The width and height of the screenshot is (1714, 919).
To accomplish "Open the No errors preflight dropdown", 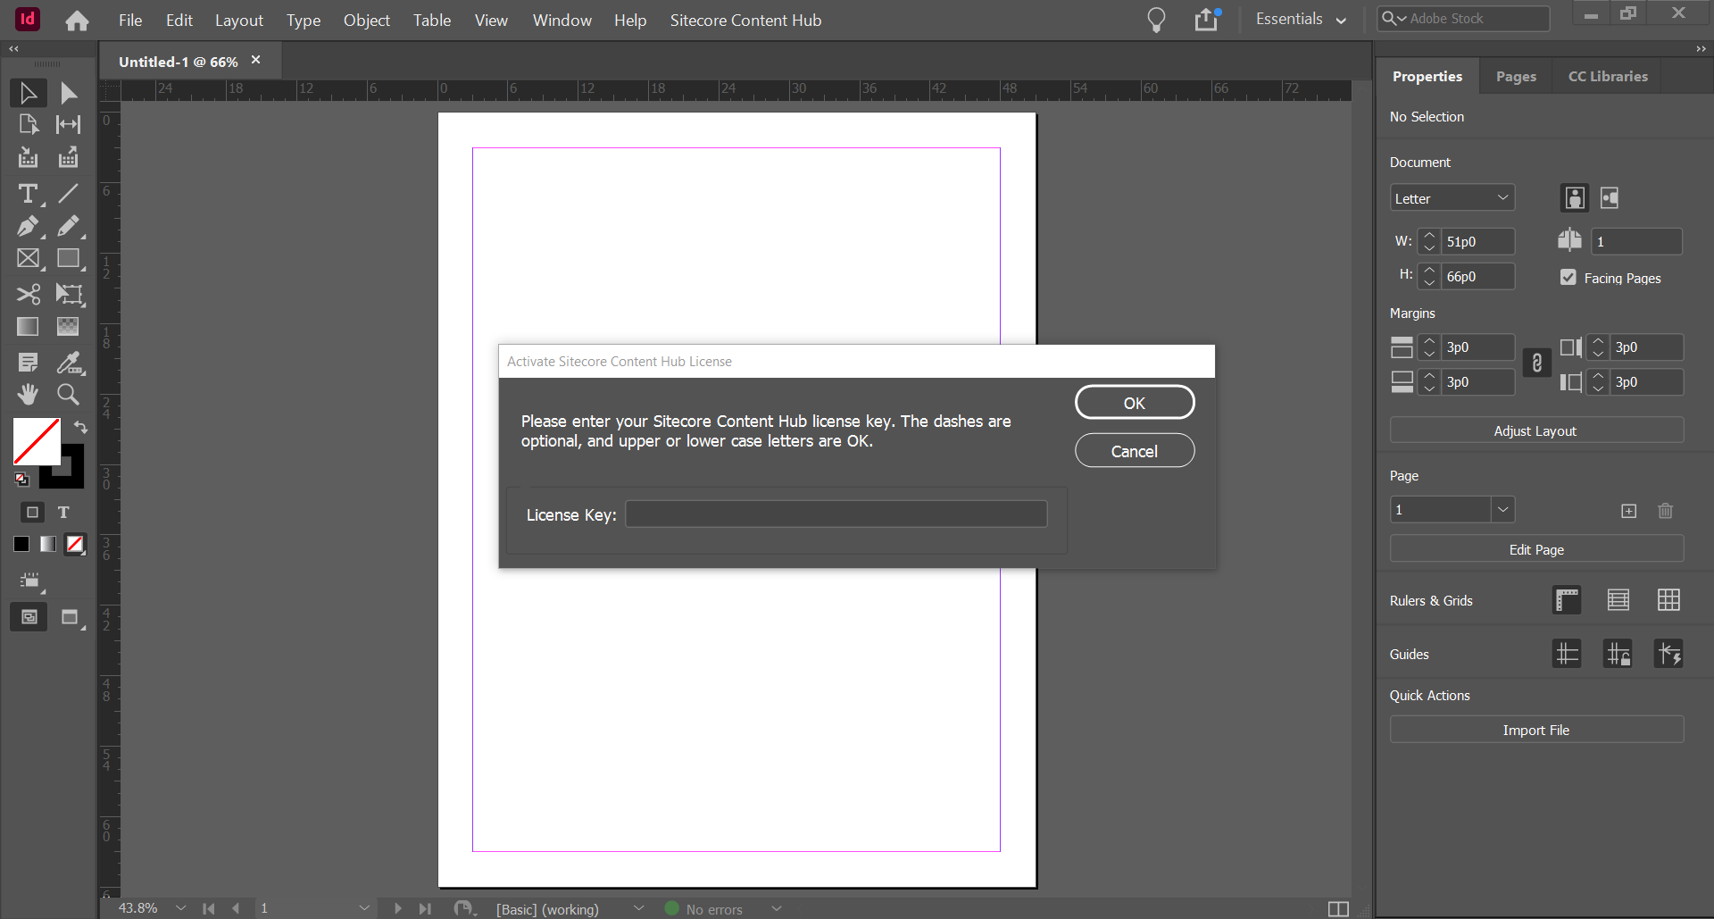I will 777,908.
